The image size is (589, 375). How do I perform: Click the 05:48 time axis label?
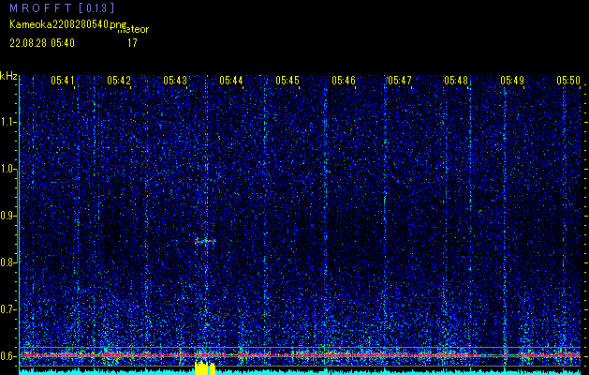click(456, 80)
